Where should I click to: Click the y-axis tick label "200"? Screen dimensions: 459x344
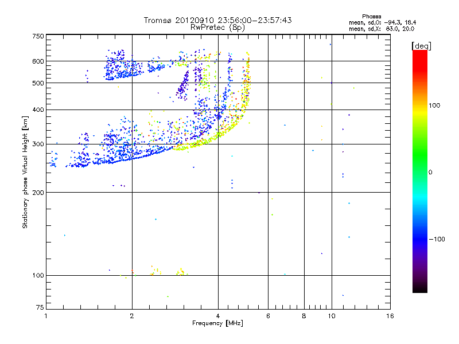click(38, 193)
